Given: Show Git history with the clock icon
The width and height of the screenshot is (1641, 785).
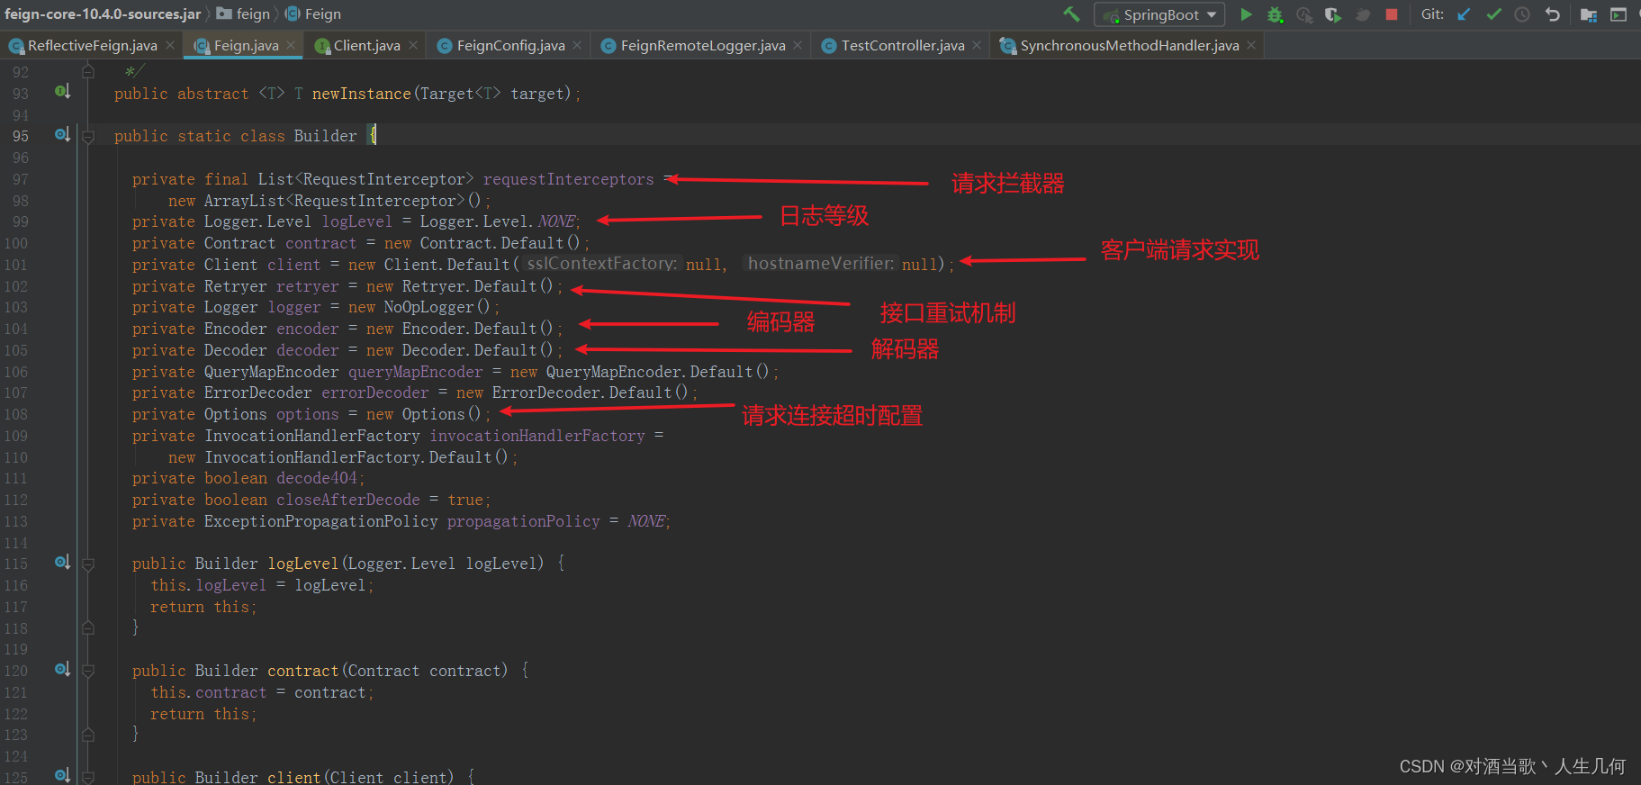Looking at the screenshot, I should coord(1522,14).
